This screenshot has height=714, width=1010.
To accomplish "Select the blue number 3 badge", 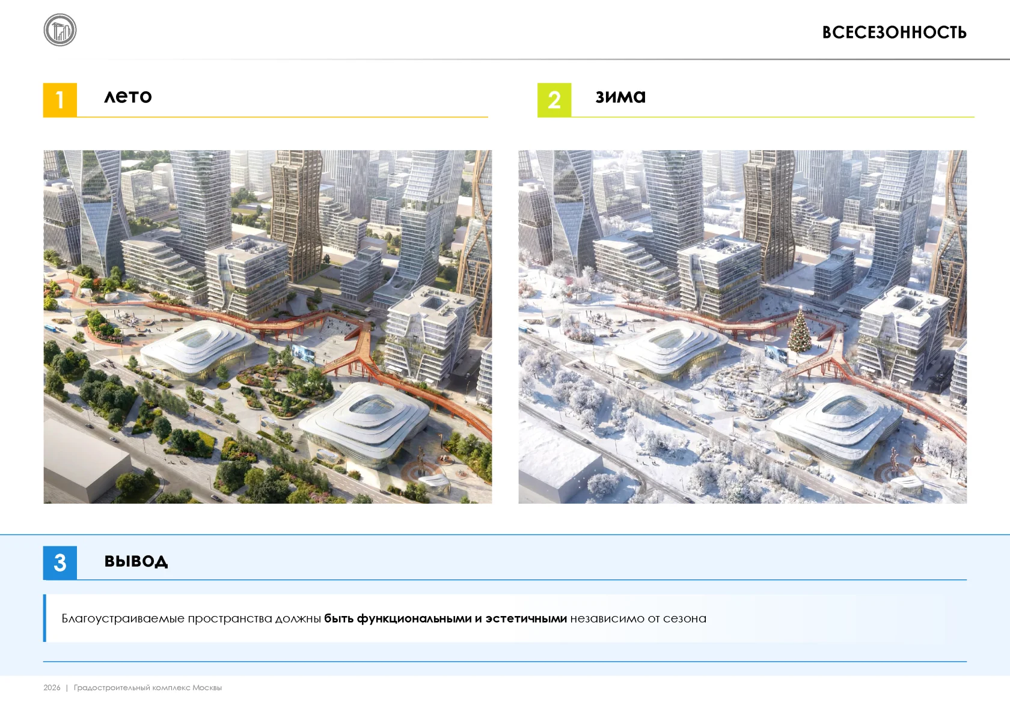I will (x=60, y=563).
